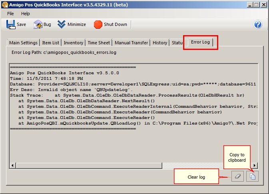The height and width of the screenshot is (194, 269).
Task: Click the Bug toolbar label
Action: 47,24
